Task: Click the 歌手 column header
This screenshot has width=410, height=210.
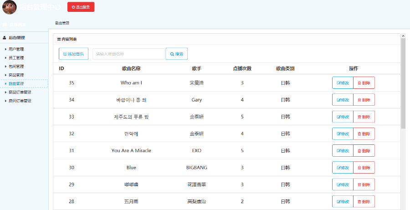Action: (x=197, y=68)
